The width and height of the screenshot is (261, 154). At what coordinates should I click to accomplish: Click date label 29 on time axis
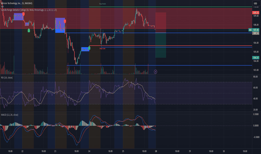point(190,151)
